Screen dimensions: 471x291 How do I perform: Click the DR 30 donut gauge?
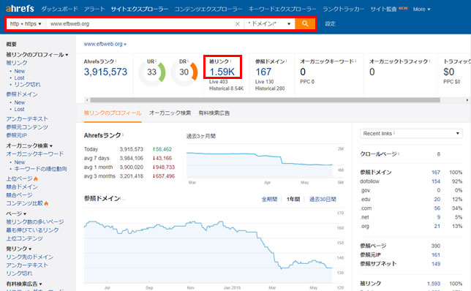tap(184, 72)
